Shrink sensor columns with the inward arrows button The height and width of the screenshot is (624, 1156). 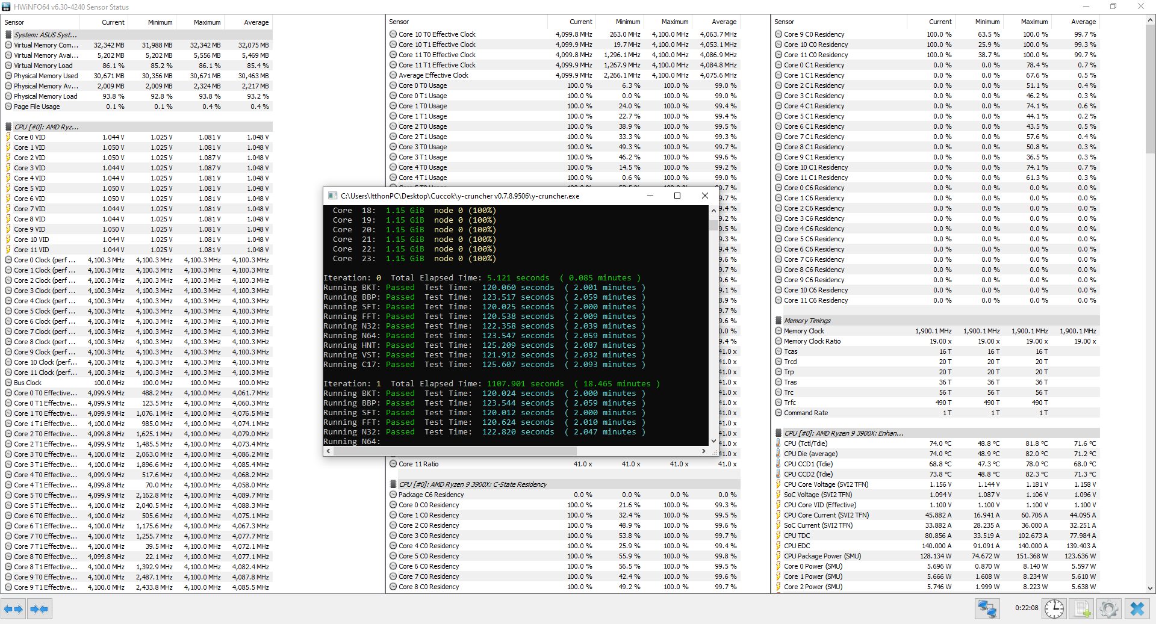coord(39,609)
